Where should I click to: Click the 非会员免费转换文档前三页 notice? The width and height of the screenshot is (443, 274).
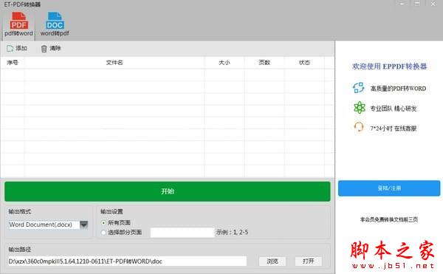389,219
